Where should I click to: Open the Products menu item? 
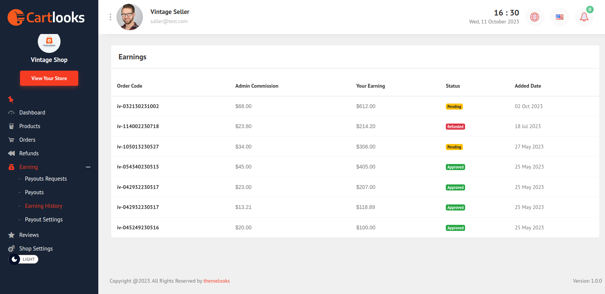(29, 126)
